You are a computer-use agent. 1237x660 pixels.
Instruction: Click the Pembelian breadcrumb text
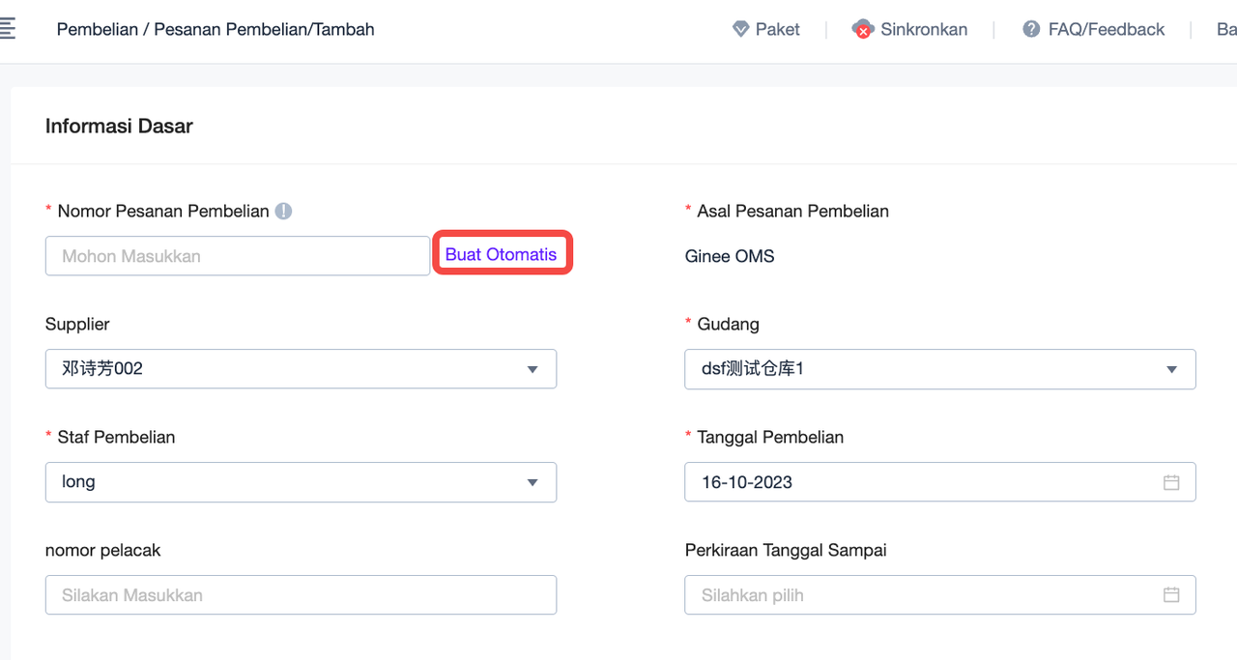pos(95,29)
